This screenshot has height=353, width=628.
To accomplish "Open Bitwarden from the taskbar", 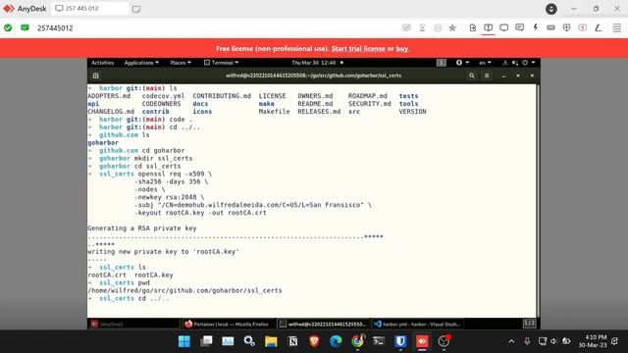I will pos(400,341).
